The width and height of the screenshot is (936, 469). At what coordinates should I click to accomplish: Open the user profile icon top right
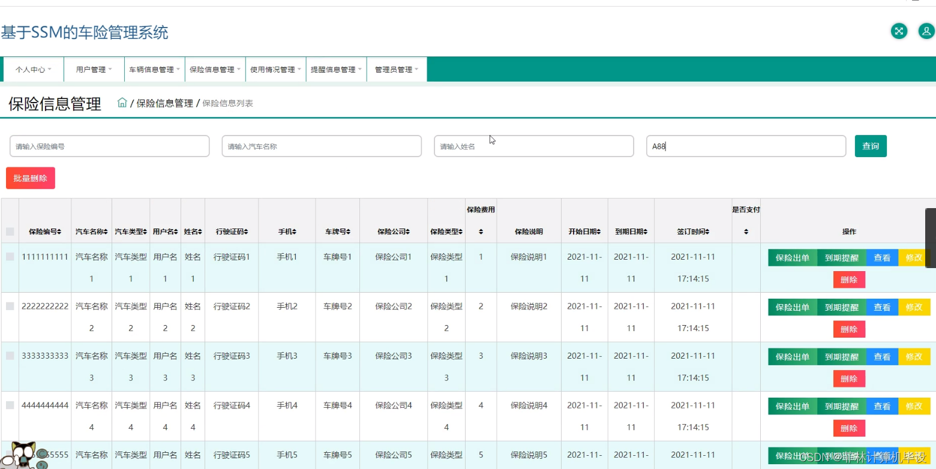(x=926, y=31)
